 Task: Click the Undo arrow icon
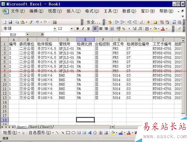pyautogui.click(x=37, y=22)
